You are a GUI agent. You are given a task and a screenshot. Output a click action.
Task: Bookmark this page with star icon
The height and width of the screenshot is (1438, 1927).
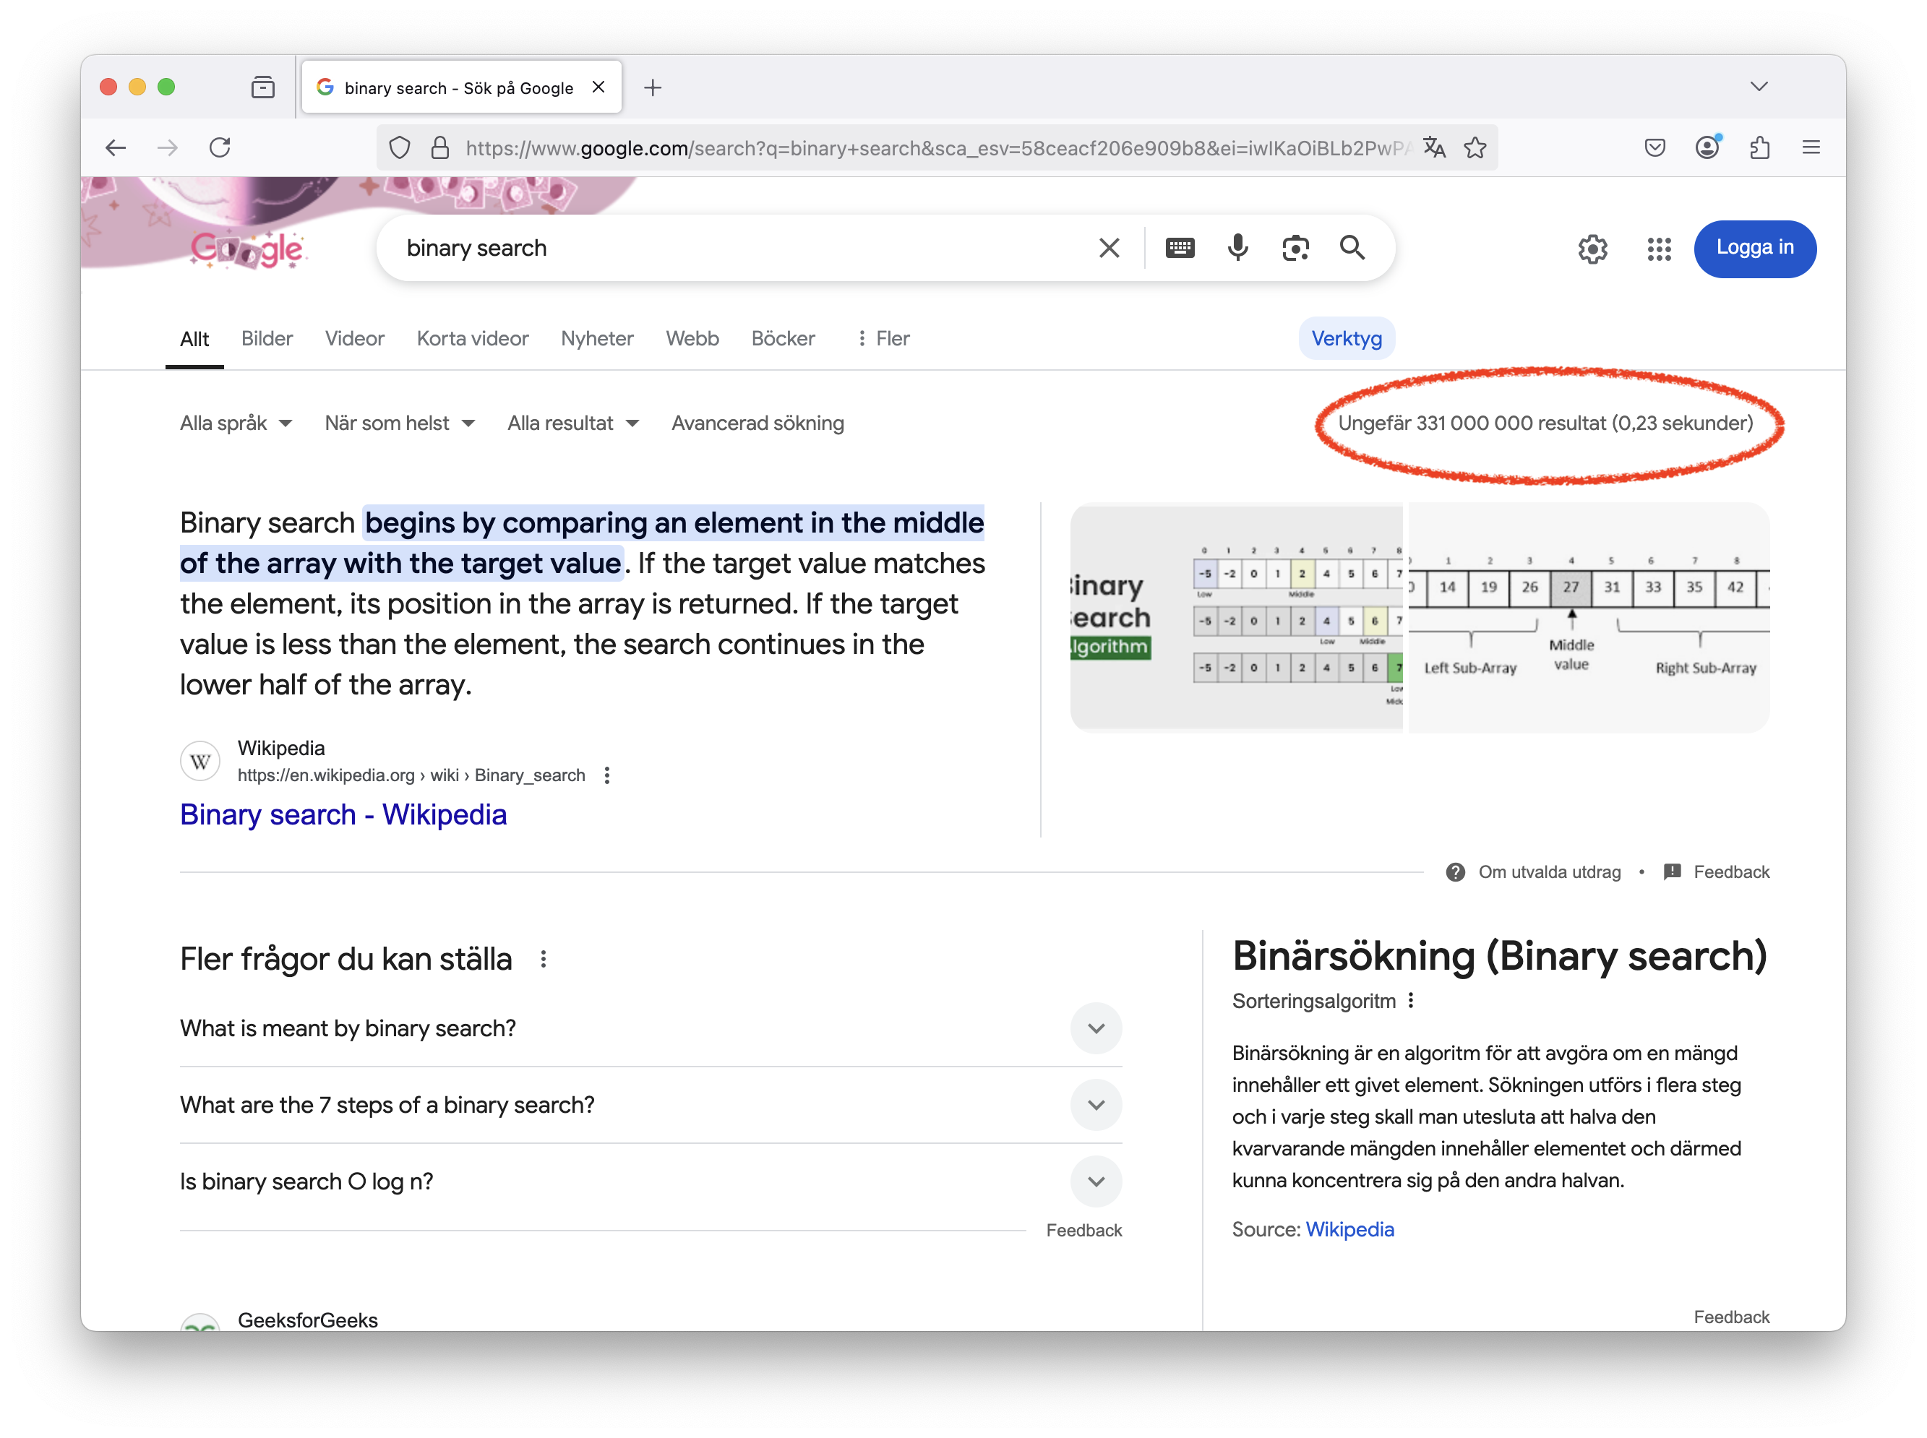(1475, 148)
